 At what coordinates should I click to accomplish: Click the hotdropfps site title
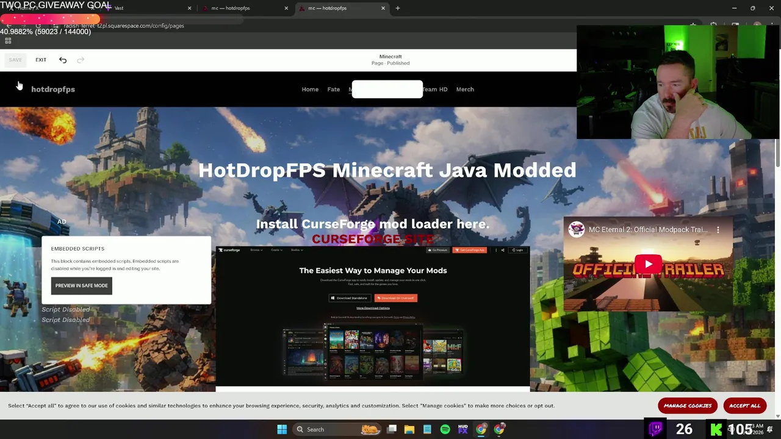53,89
